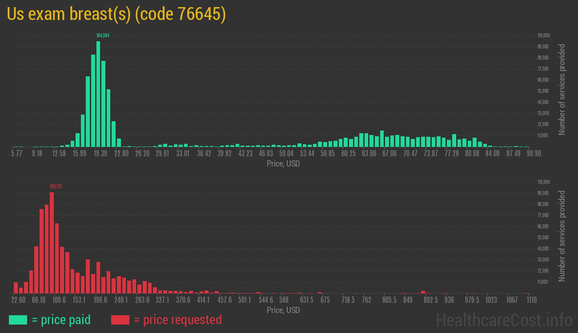Click the '= price requested' legend text
Image resolution: width=578 pixels, height=333 pixels.
(x=177, y=320)
